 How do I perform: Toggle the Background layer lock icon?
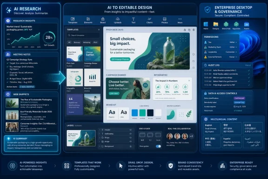[x=131, y=146]
